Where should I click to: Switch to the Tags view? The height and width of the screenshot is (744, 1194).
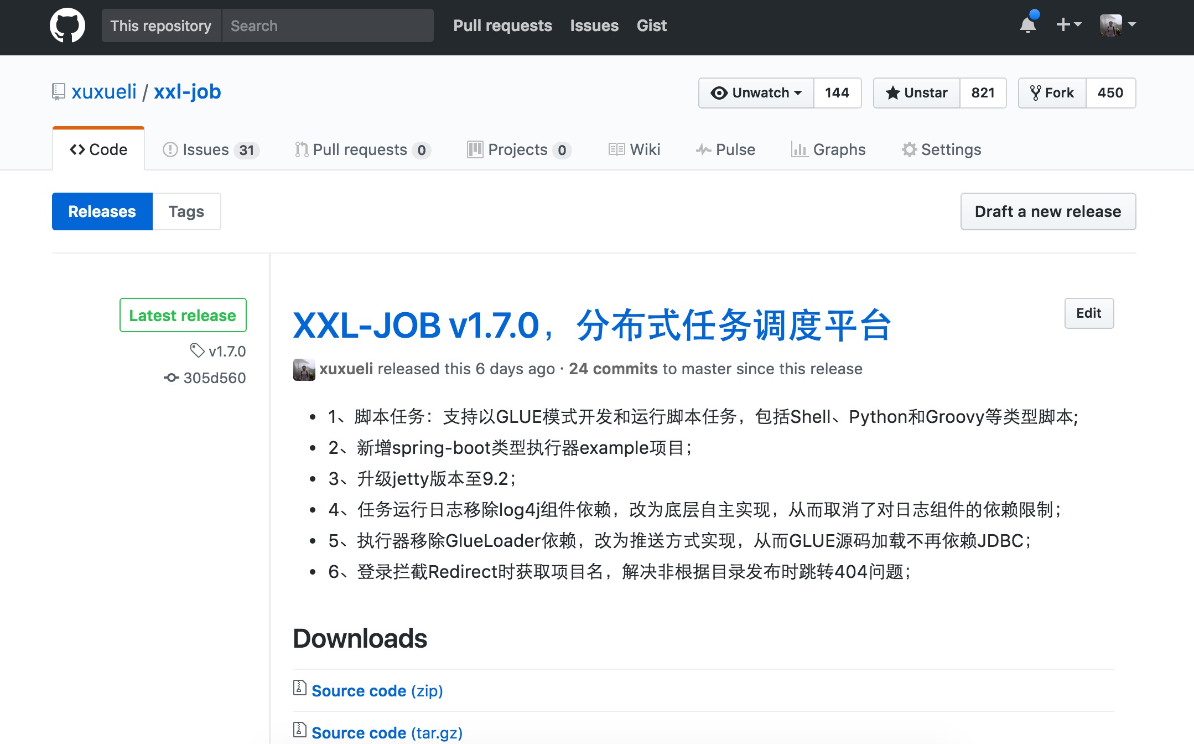click(x=186, y=211)
